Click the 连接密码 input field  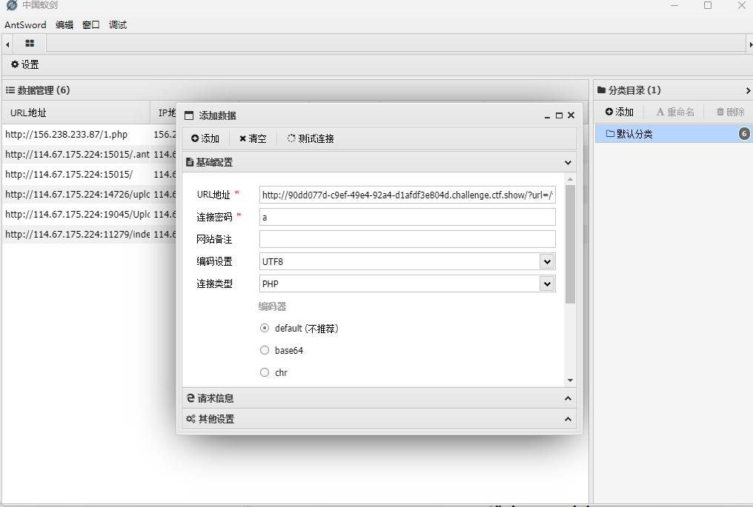pyautogui.click(x=407, y=217)
